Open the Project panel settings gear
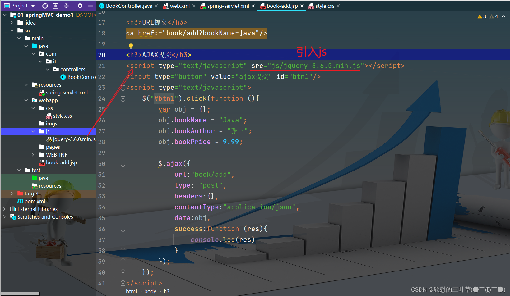The width and height of the screenshot is (510, 296). [80, 6]
